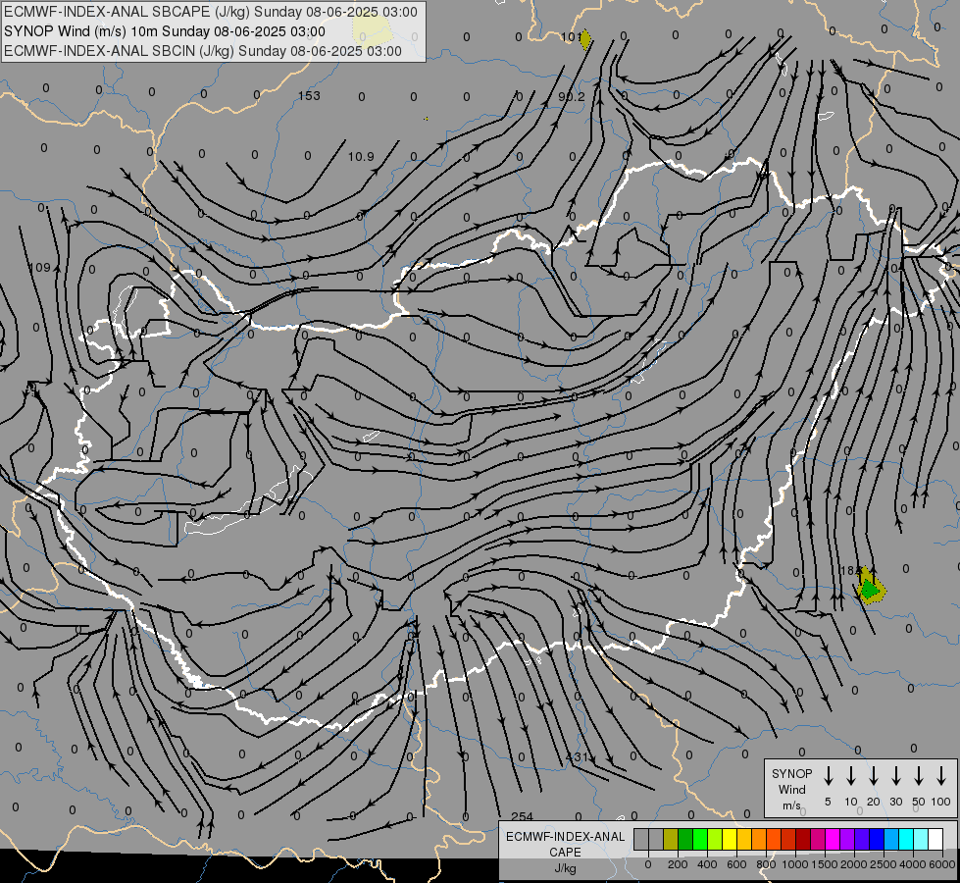The image size is (960, 883).
Task: Click the value 90.2 on map
Action: click(572, 97)
